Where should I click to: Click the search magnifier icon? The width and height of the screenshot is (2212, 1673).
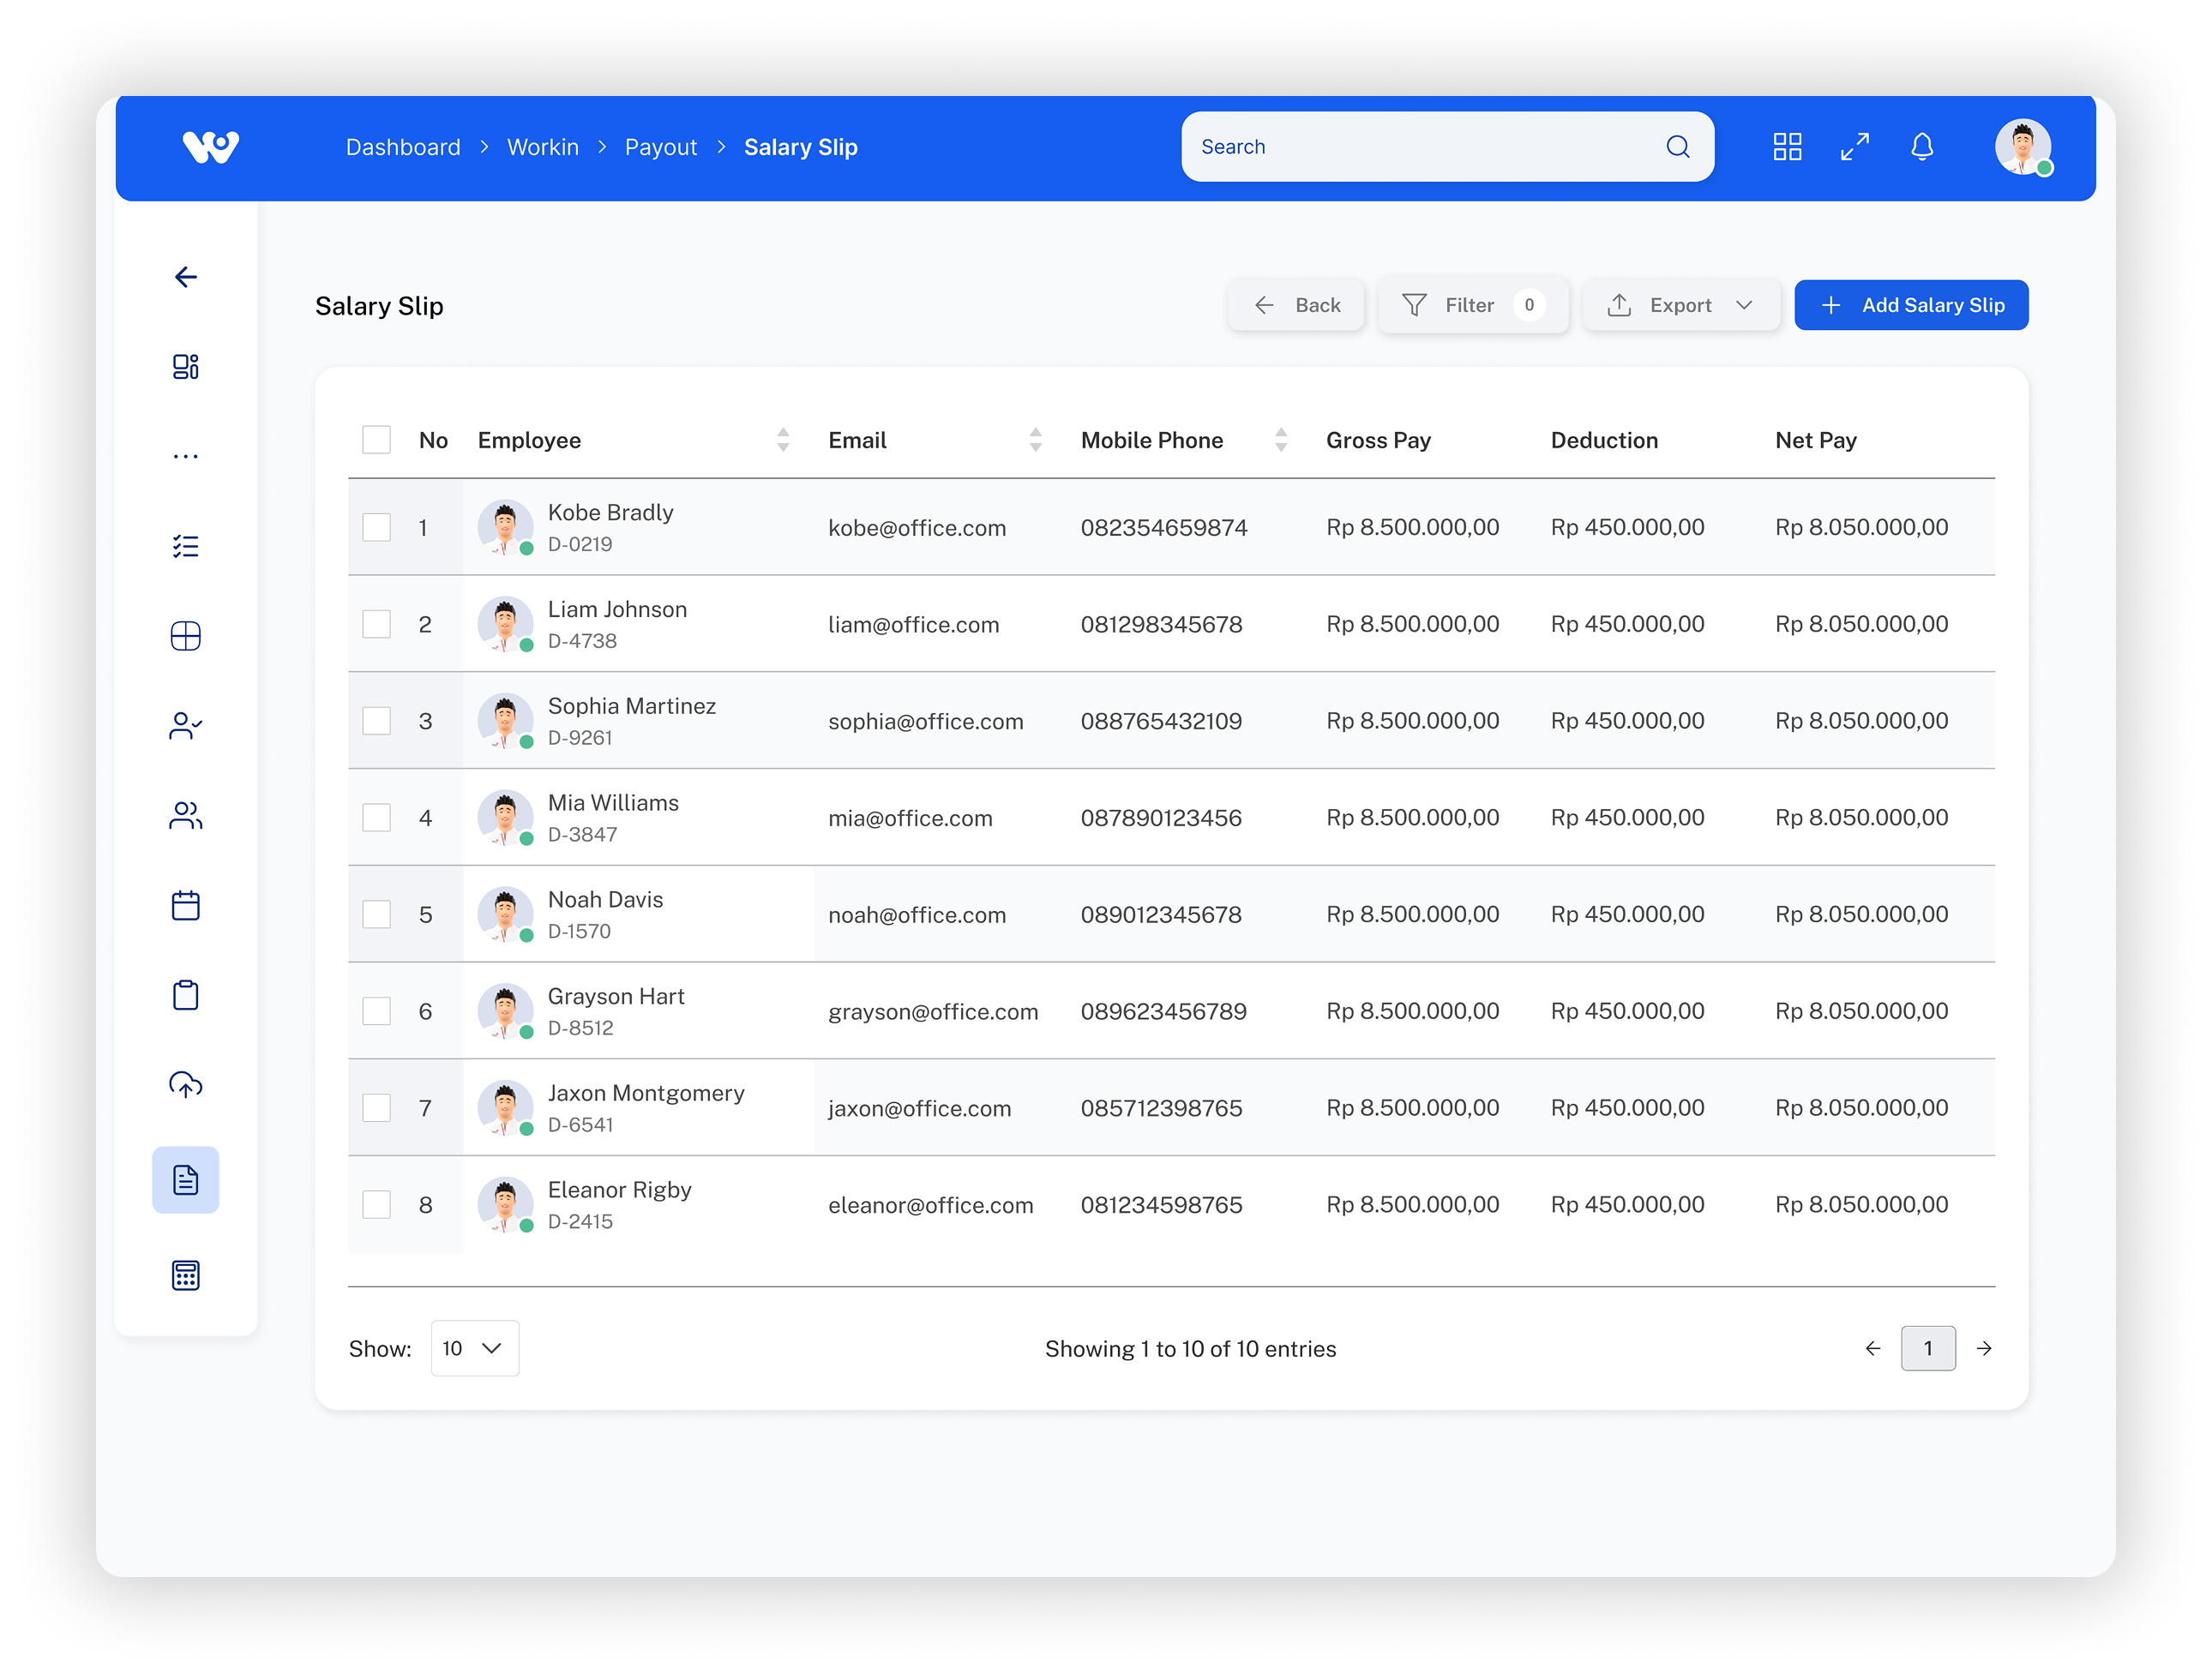pyautogui.click(x=1677, y=147)
